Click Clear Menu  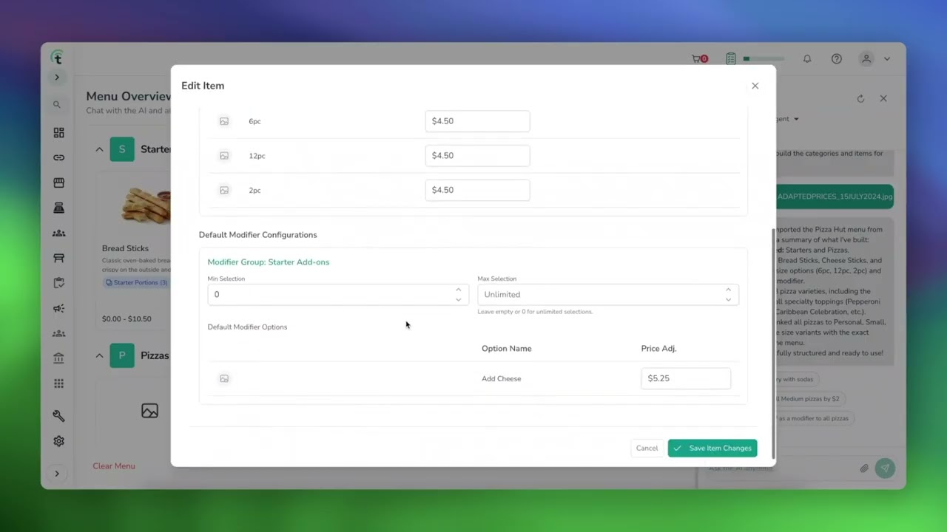click(114, 466)
